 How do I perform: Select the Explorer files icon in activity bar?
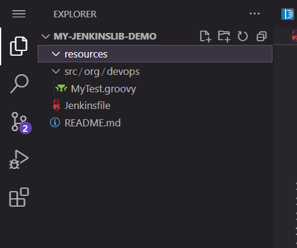pos(19,46)
